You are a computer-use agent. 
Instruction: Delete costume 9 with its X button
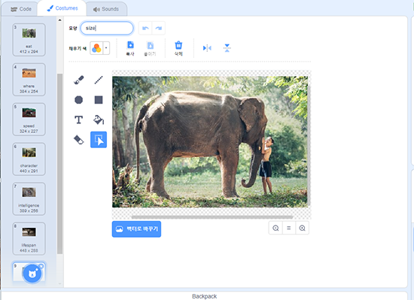[41, 266]
